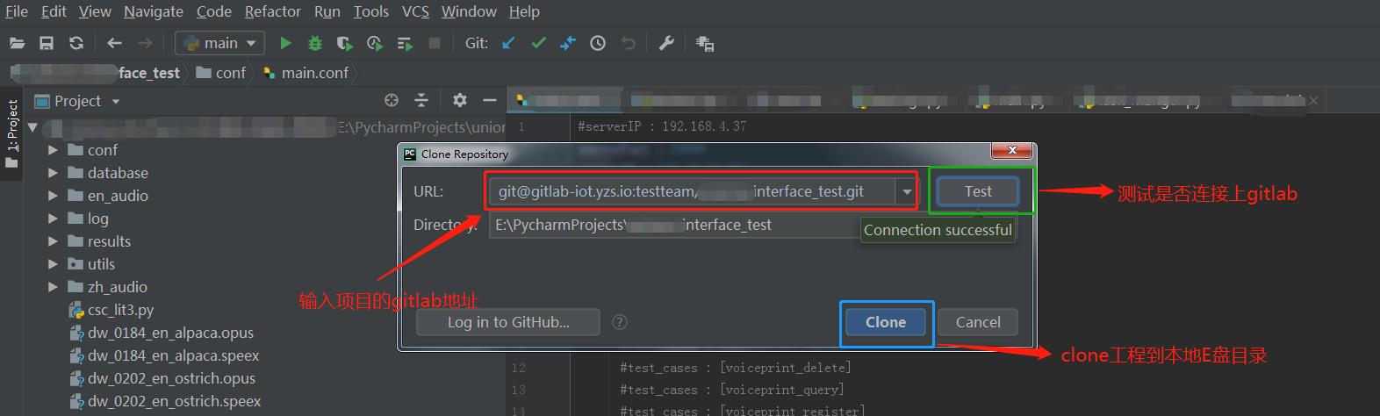Open the Refactor menu
Image resolution: width=1380 pixels, height=416 pixels.
[x=272, y=11]
